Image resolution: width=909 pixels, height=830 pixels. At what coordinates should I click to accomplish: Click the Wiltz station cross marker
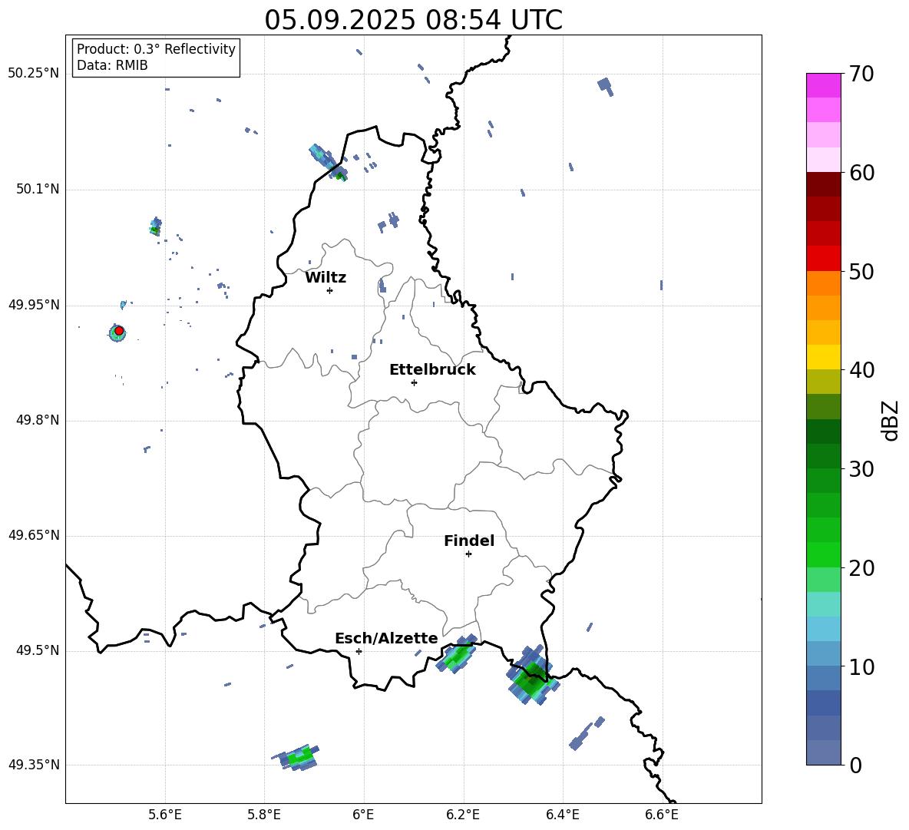[x=330, y=290]
